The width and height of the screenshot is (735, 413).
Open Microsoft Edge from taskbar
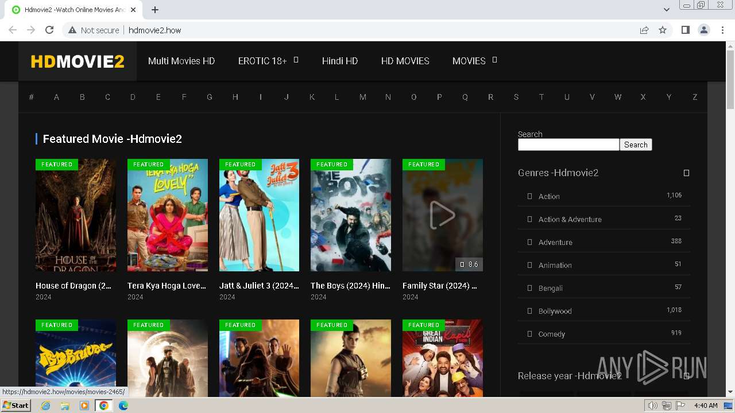[x=123, y=406]
